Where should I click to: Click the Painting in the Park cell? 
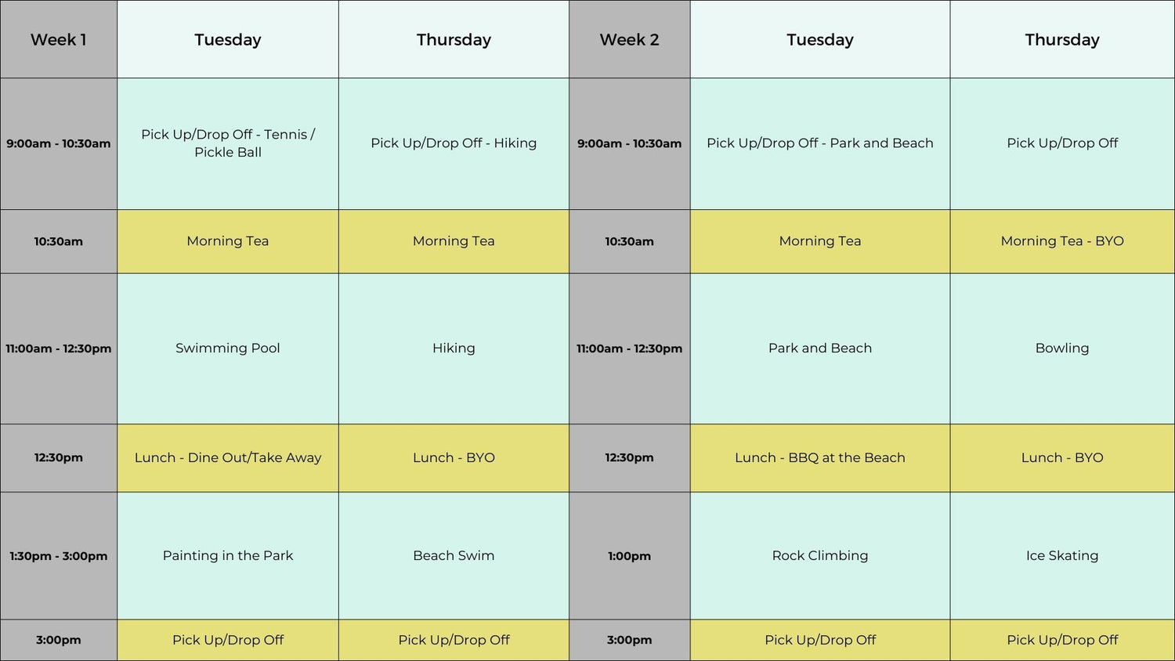[x=227, y=556]
